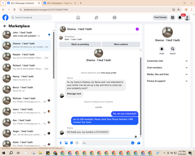This screenshot has height=156, width=195.
Task: Click the browser address bar URL
Action: coord(46,10)
